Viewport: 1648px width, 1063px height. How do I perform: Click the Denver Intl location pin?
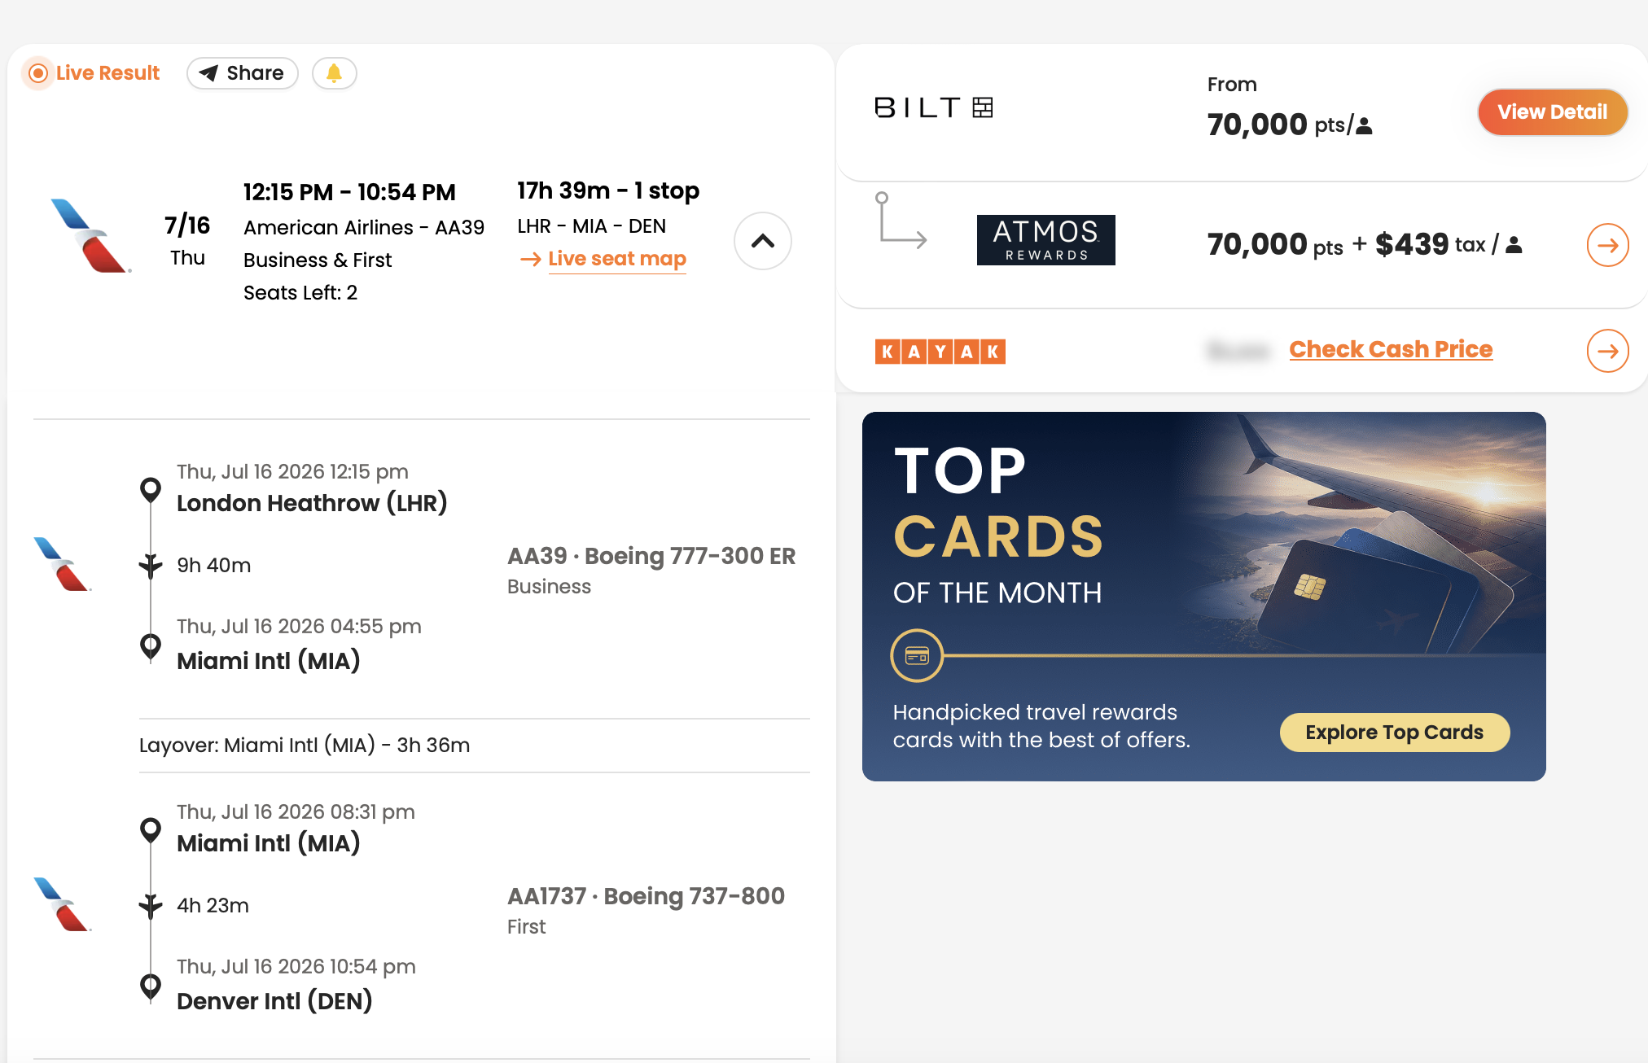tap(151, 987)
